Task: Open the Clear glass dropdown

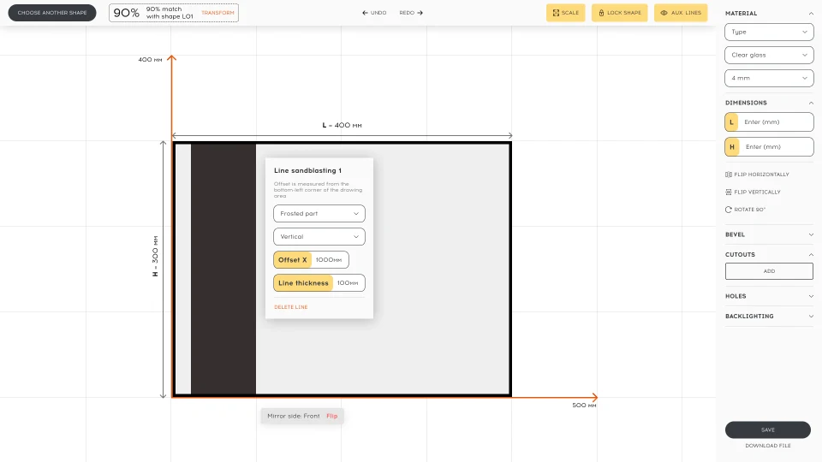Action: pyautogui.click(x=769, y=55)
